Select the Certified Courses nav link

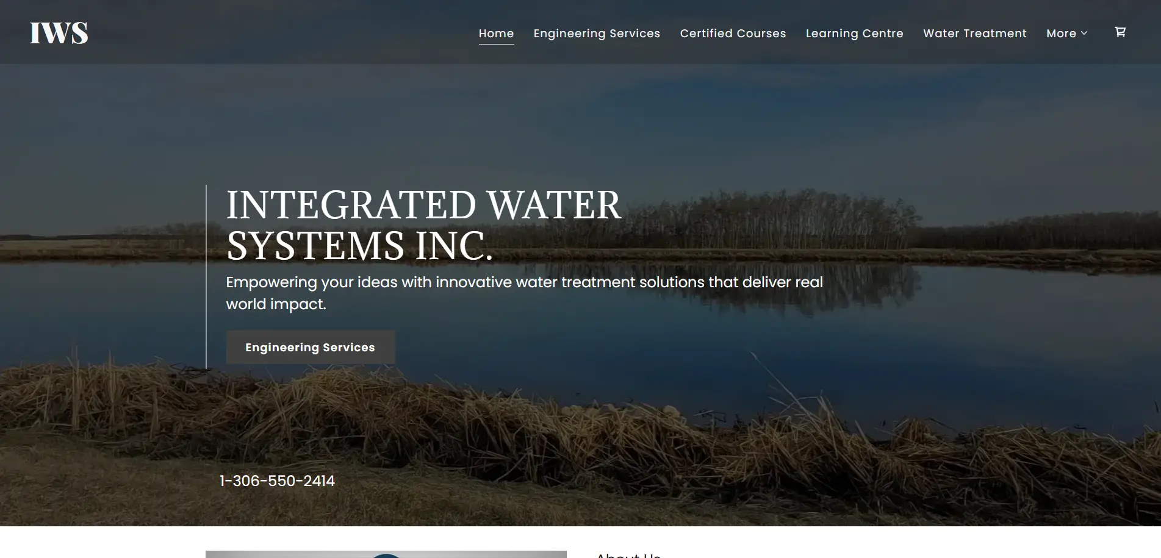point(733,34)
